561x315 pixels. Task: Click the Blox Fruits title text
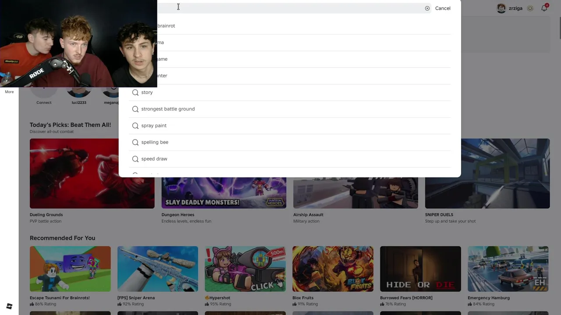[303, 298]
